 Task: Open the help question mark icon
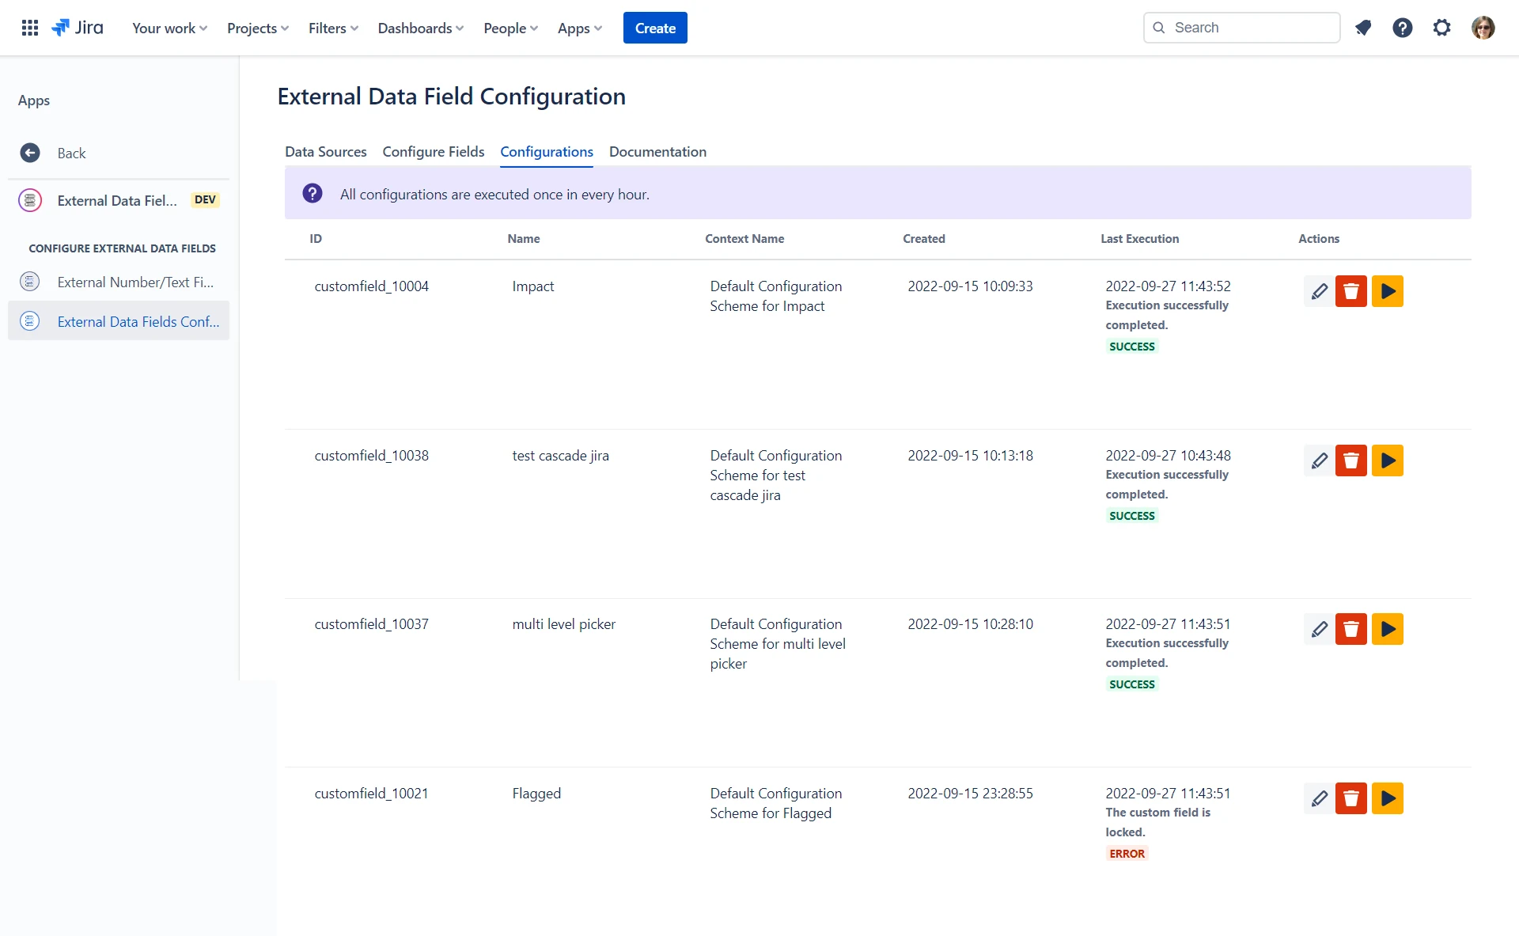pyautogui.click(x=1403, y=28)
